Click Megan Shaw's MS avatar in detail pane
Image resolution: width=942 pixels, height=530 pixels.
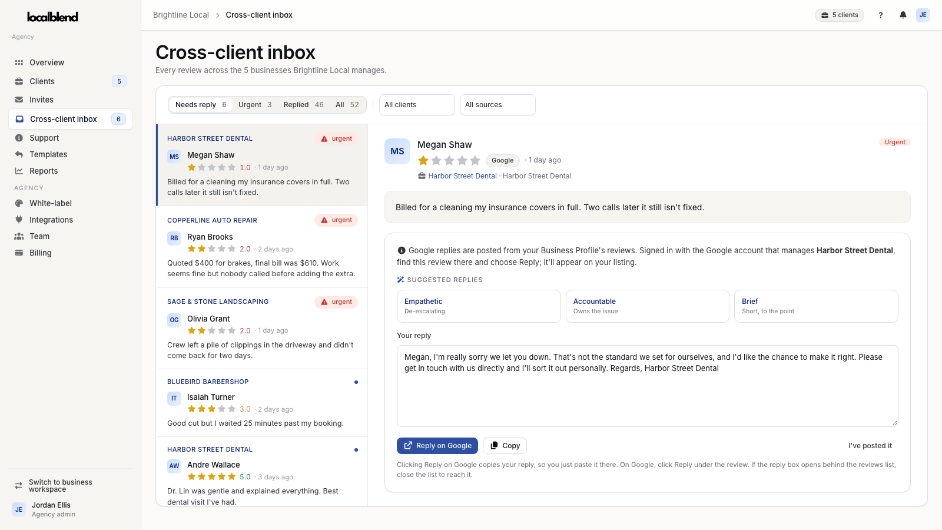397,151
